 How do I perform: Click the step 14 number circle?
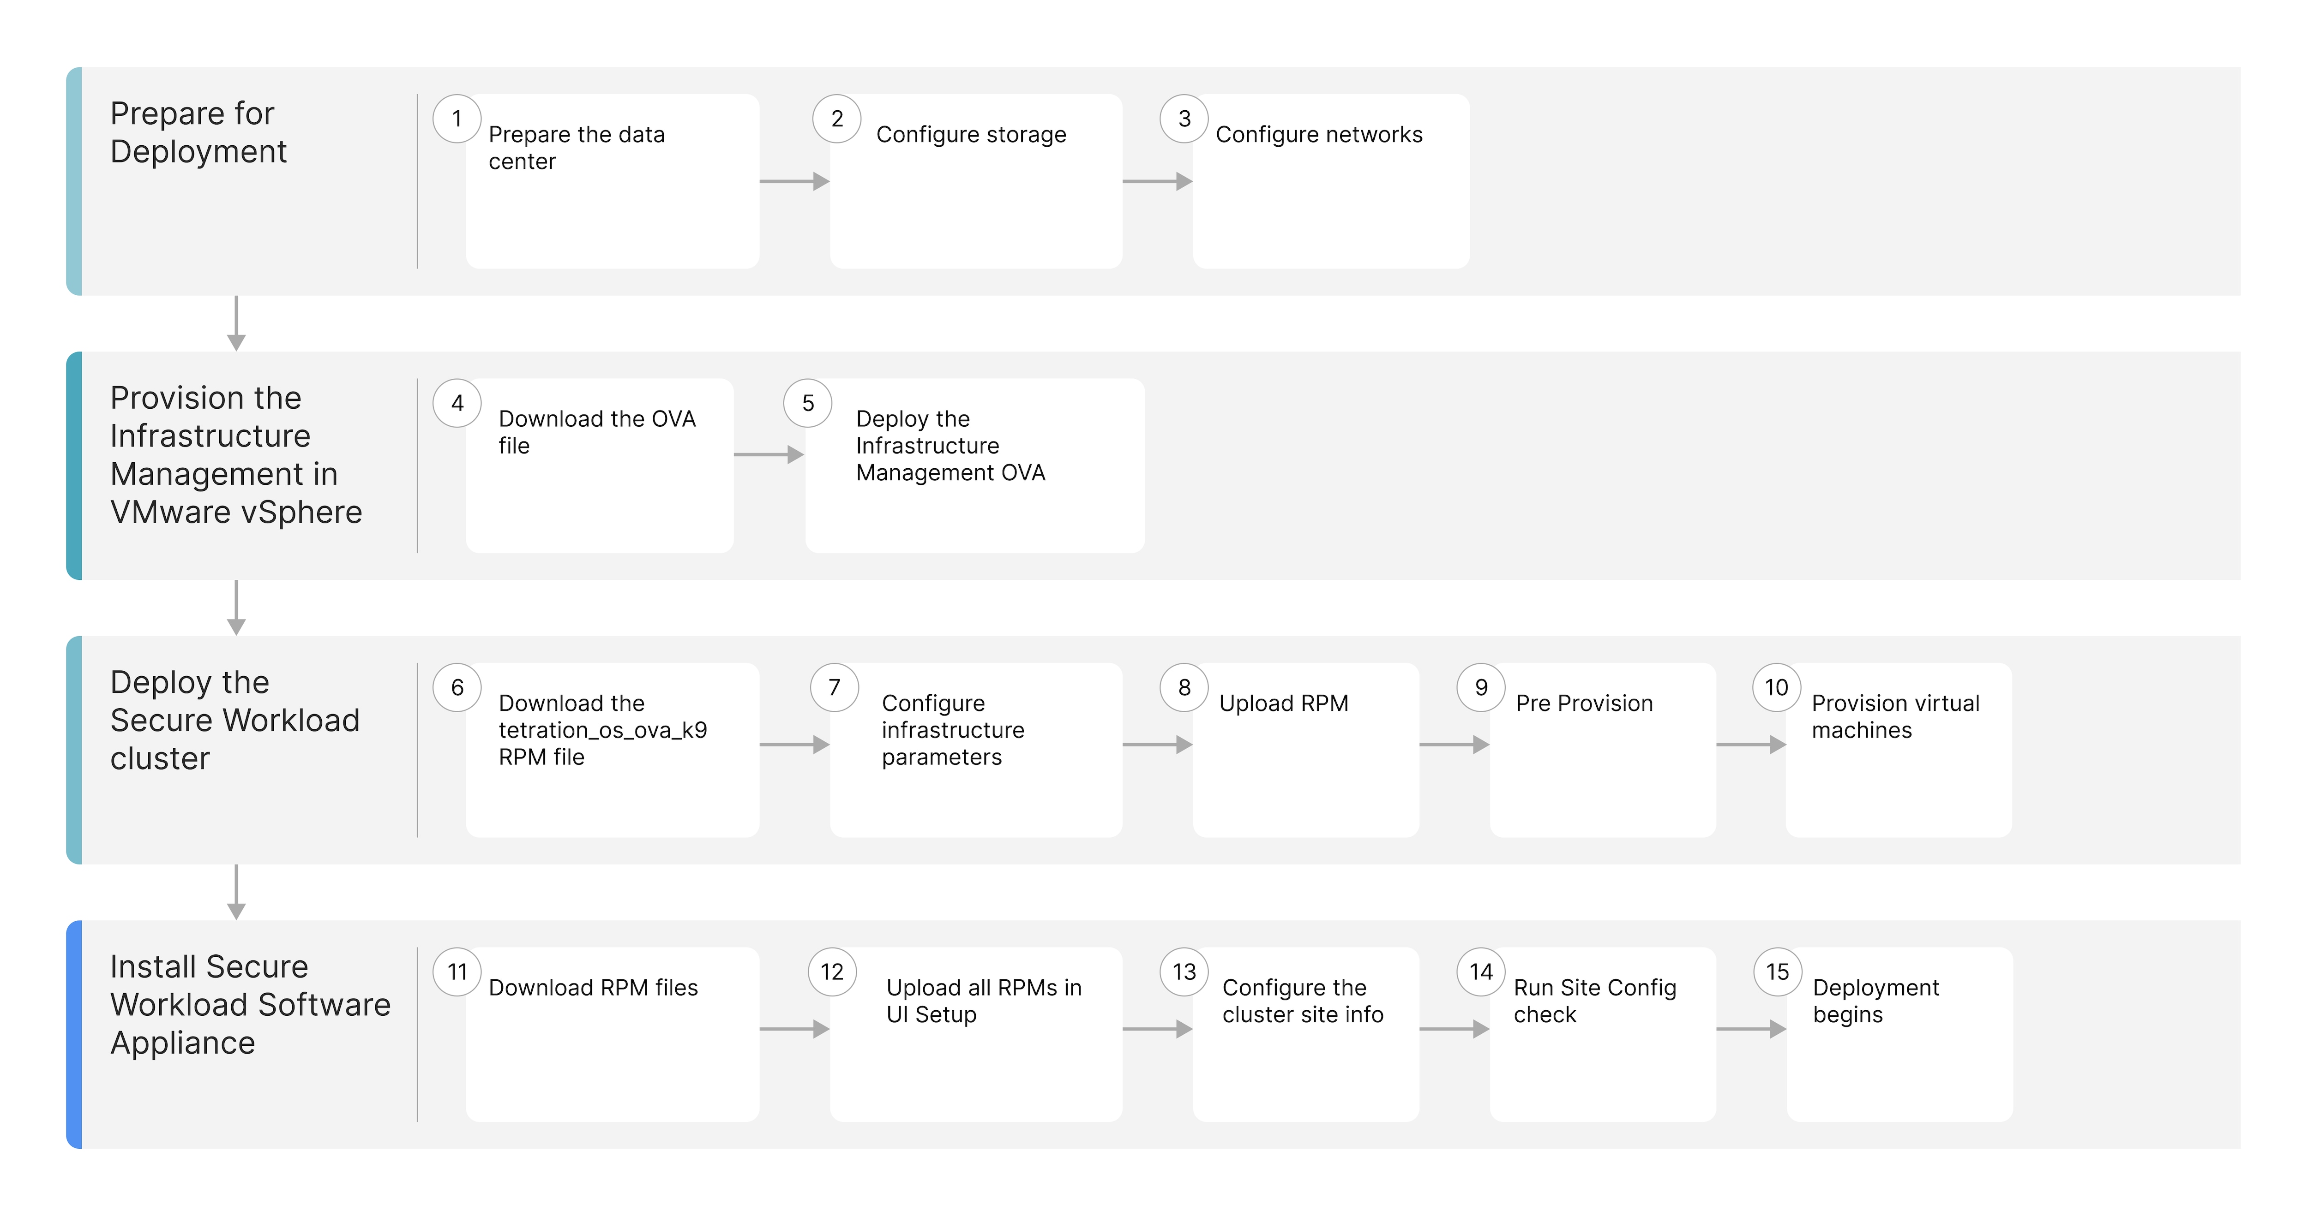pos(1481,972)
